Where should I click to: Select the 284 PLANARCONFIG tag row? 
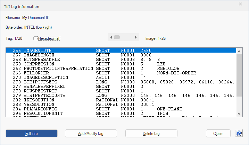[x=121, y=109]
